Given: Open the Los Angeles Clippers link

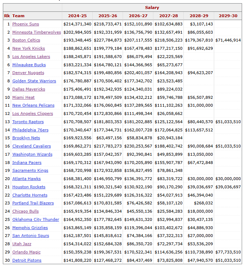Looking at the screenshot, I should 33,113.
